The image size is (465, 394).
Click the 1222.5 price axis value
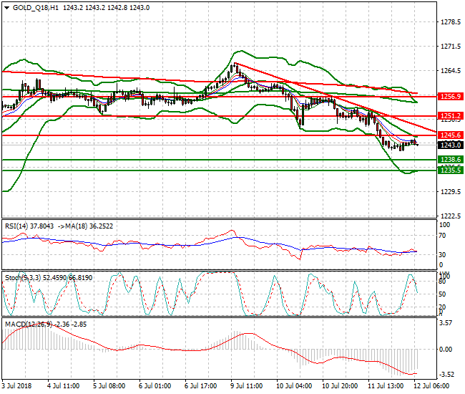pos(451,216)
